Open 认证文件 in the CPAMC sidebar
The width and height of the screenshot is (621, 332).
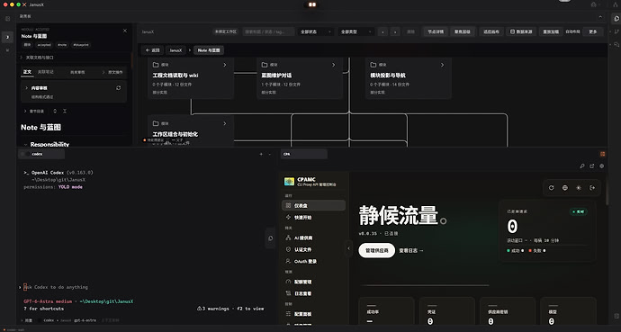click(x=314, y=249)
